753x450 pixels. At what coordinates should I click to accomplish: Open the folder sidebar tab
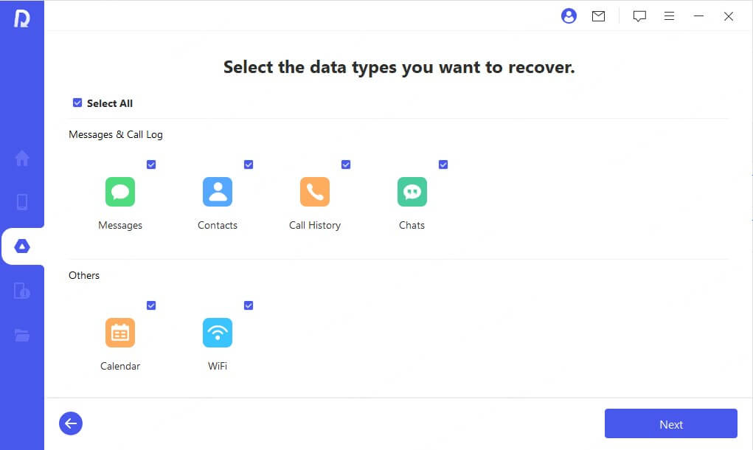click(x=22, y=335)
